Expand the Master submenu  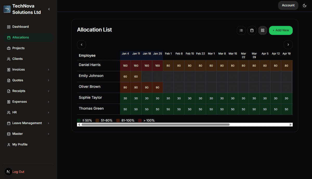coord(18,134)
